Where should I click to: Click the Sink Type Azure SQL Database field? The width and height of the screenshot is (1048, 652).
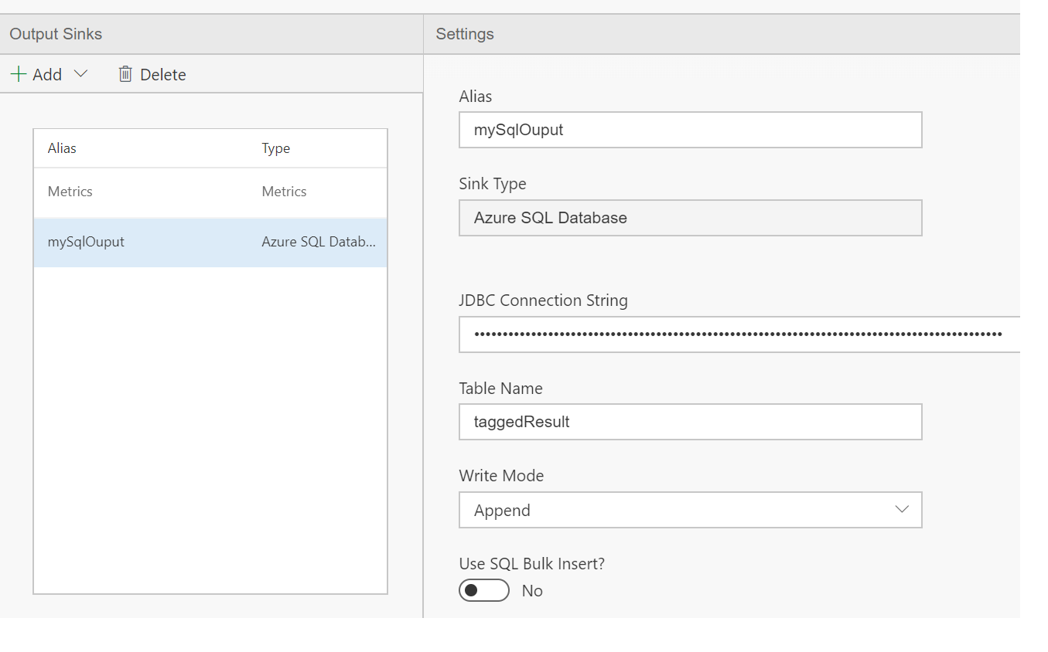point(690,218)
